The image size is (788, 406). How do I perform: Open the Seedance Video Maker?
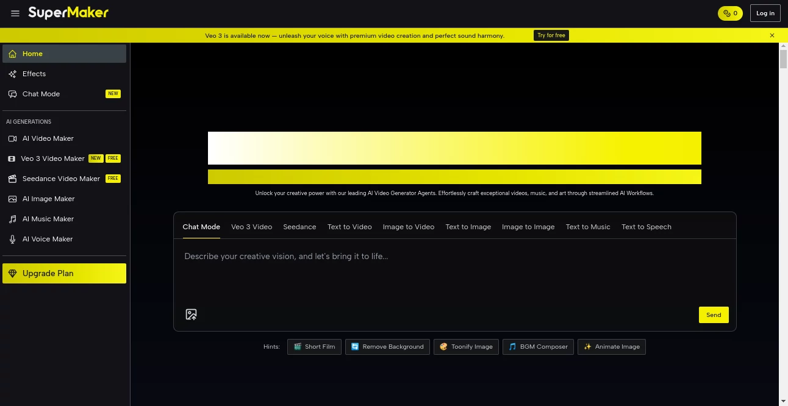pyautogui.click(x=60, y=179)
